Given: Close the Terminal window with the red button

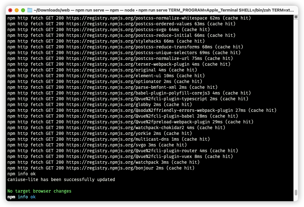Looking at the screenshot, I should coord(11,10).
